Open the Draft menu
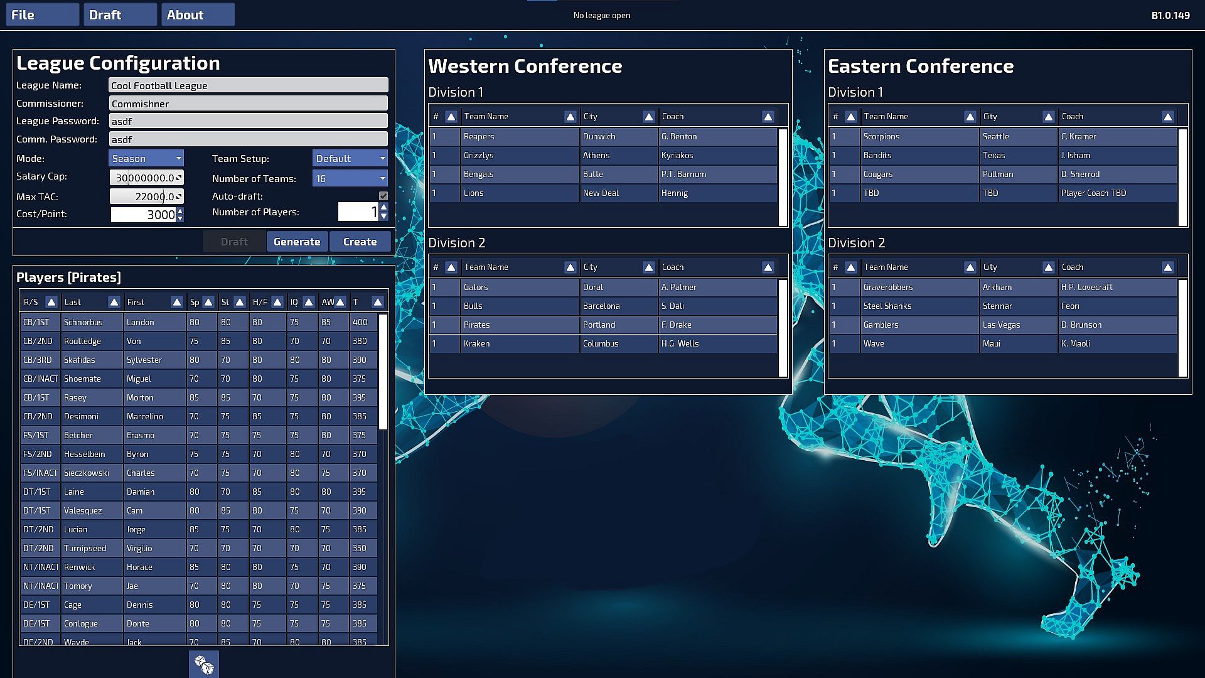Viewport: 1205px width, 678px height. pyautogui.click(x=120, y=15)
